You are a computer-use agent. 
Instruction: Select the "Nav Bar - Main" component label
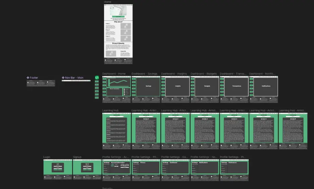point(74,78)
